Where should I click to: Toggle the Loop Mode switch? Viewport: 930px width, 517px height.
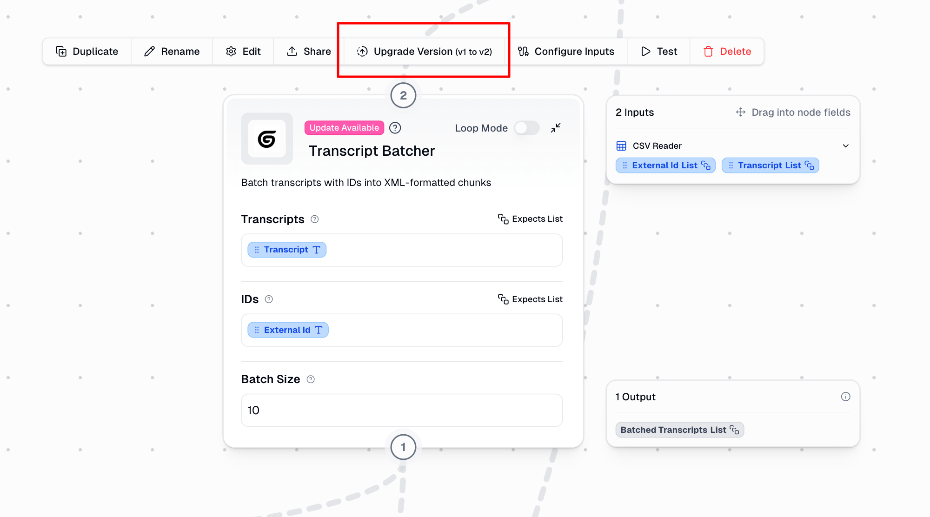pos(526,128)
